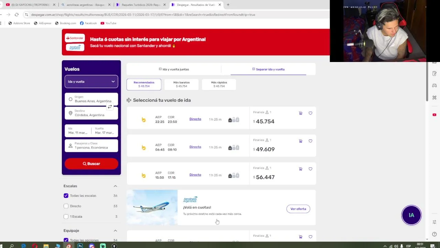Open the Ida date picker

pos(78,131)
